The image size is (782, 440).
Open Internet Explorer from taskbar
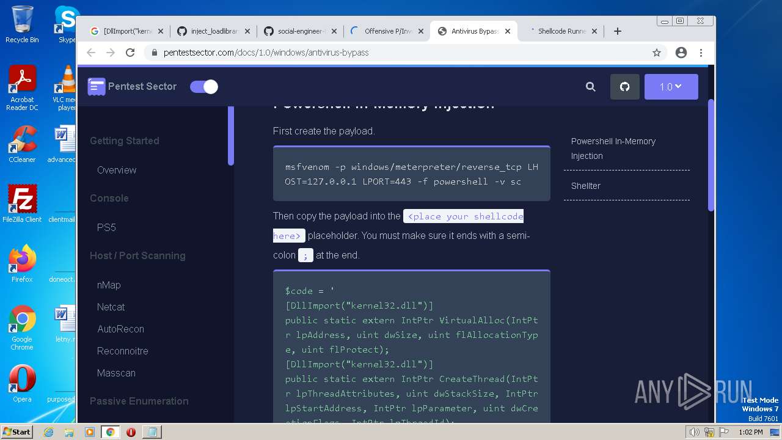tap(48, 432)
